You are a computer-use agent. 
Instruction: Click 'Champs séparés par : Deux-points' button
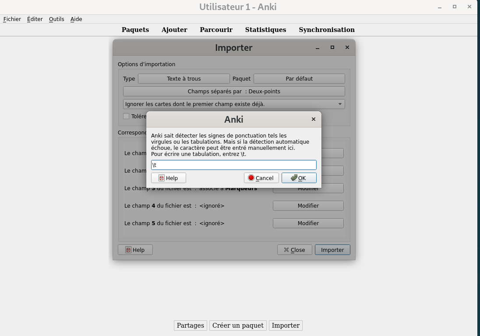pyautogui.click(x=234, y=91)
